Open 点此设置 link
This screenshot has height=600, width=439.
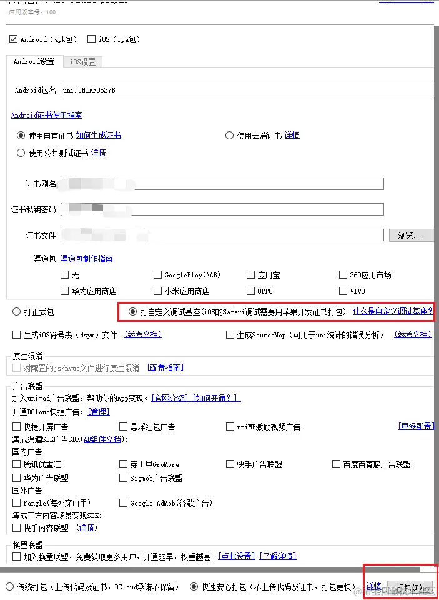click(237, 556)
